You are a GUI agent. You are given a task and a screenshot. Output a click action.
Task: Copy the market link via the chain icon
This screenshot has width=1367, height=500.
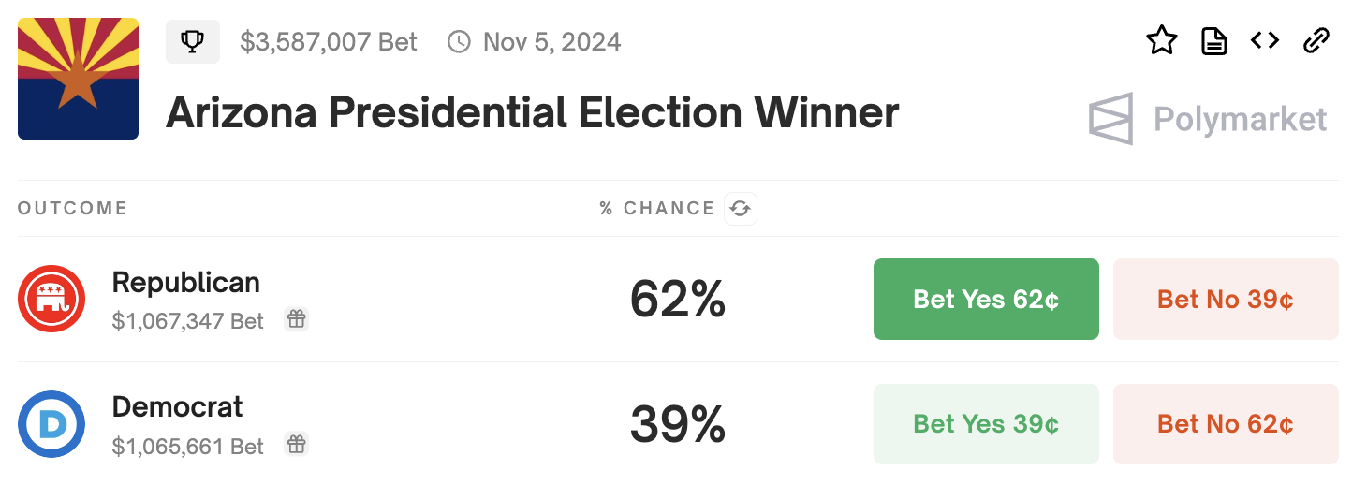[1316, 40]
